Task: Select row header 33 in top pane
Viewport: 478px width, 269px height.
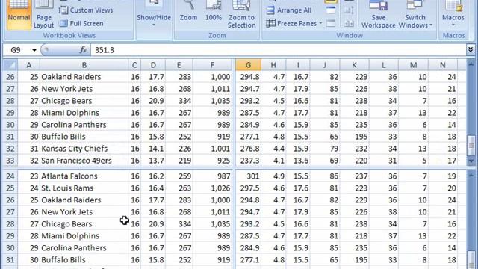Action: click(x=10, y=161)
